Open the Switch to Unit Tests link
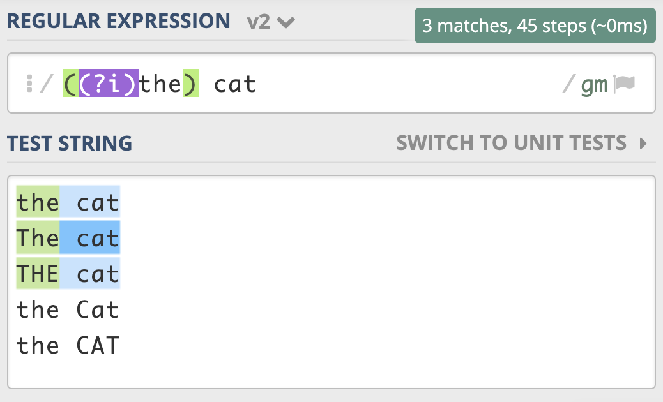This screenshot has width=663, height=402. (511, 143)
